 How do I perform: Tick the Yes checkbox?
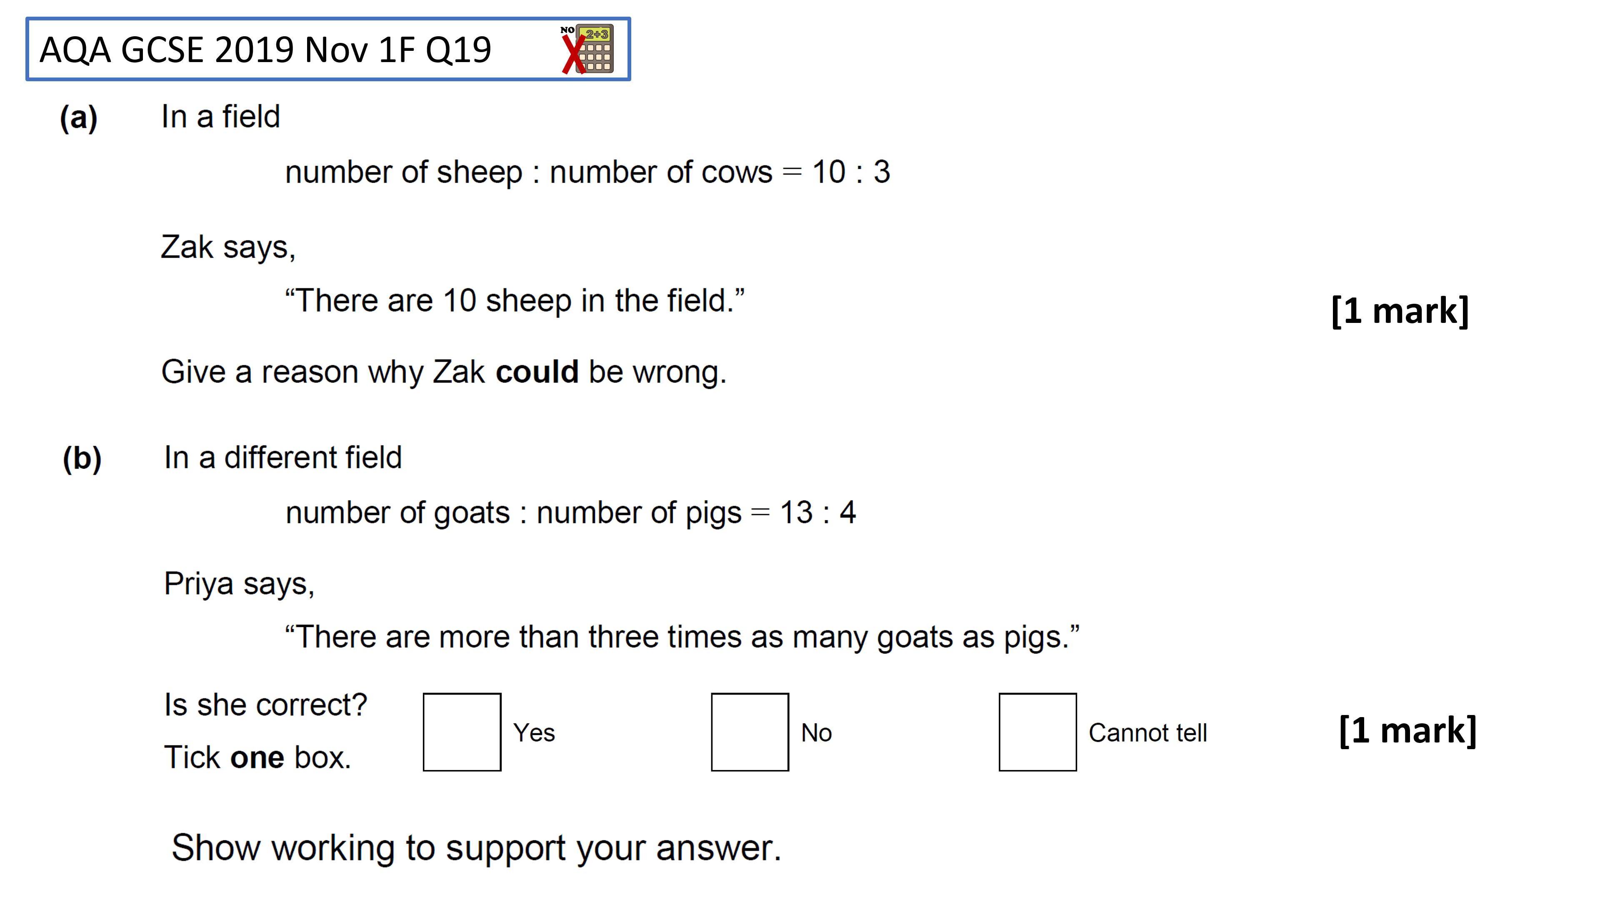462,732
